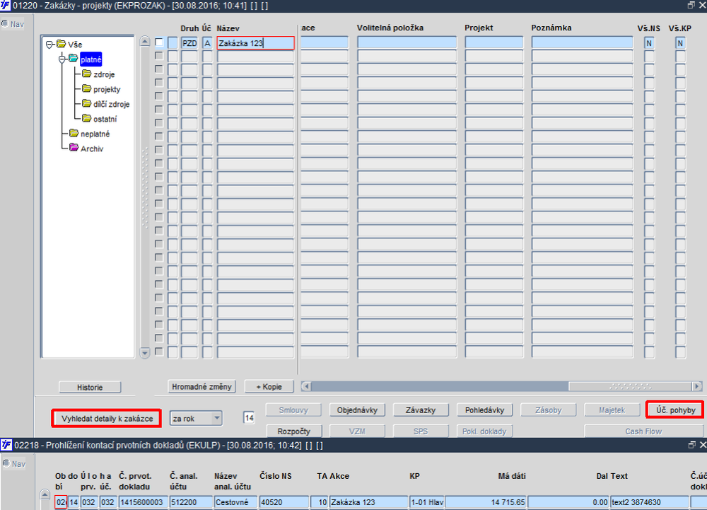The image size is (707, 510).
Task: Click right arrow of horizontal scrollbar
Action: click(x=697, y=386)
